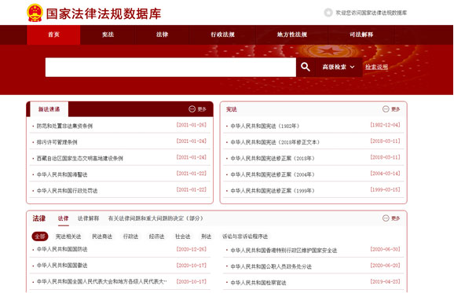Open 中华人民共和国海警法 entry
Viewport: 454px width, 293px height.
click(x=62, y=174)
